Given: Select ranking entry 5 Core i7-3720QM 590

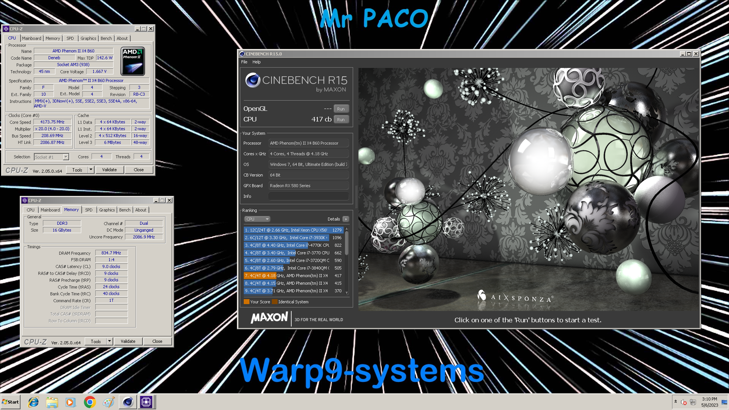Looking at the screenshot, I should [x=293, y=260].
